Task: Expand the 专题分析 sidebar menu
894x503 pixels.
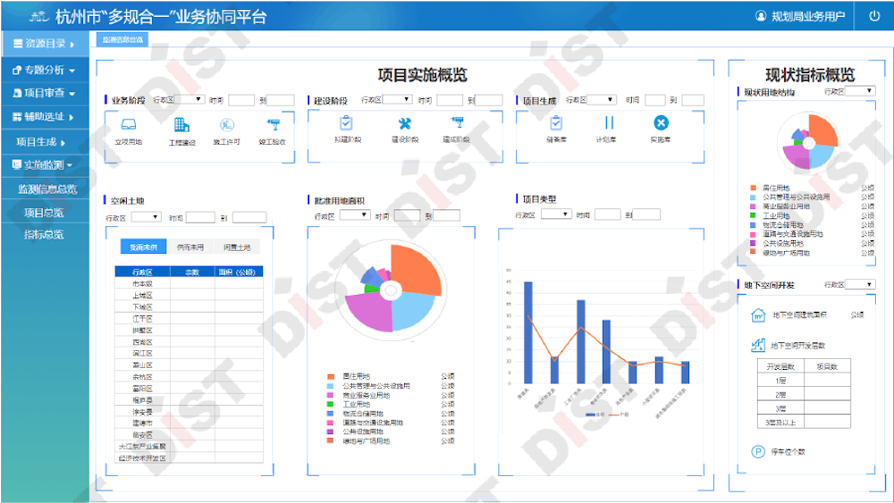Action: (44, 69)
